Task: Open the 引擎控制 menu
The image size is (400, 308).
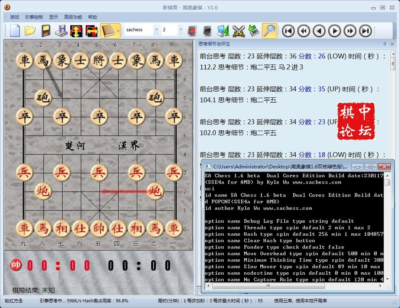Action: coord(34,17)
